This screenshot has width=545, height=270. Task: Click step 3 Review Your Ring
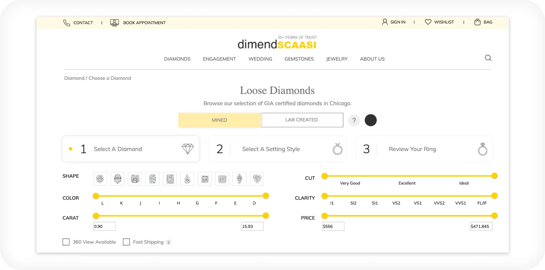tap(425, 149)
